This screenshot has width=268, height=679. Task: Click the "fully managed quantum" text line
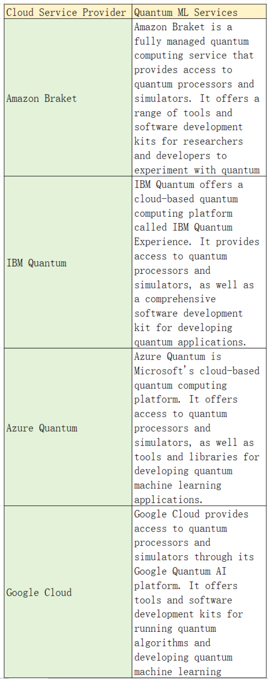point(192,41)
